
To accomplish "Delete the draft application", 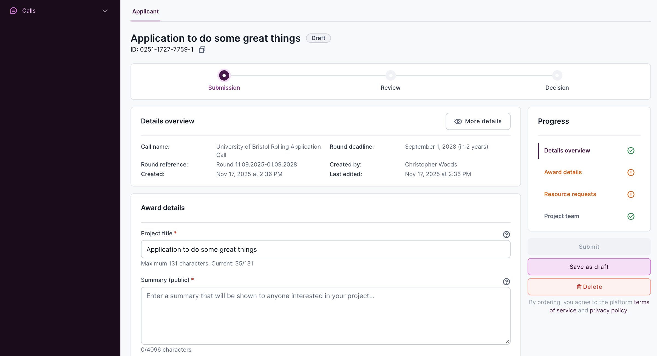I will click(x=589, y=287).
